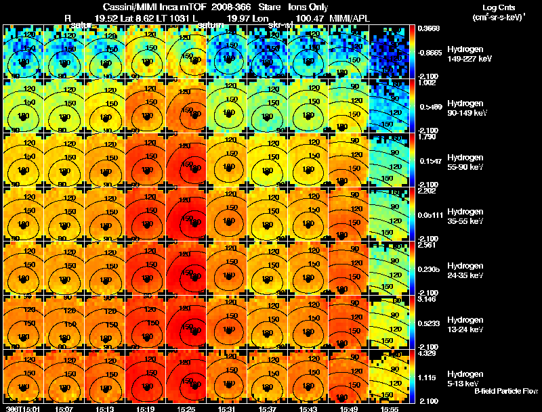Viewport: 542px width, 412px height.
Task: Click the 15:49 time label below the panels
Action: (x=349, y=409)
